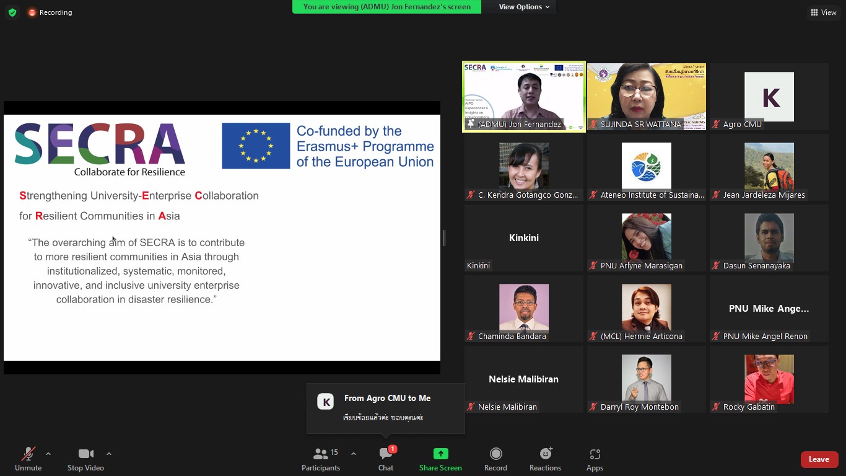
Task: Click muted mic icon on Hermie Articona tile
Action: point(594,337)
